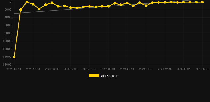Viewport: 210px width, 102px height.
Task: Click the 2024-02-01 x-axis date label
Action: pyautogui.click(x=108, y=69)
